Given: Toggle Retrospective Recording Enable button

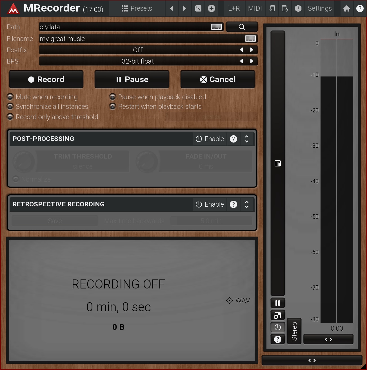Looking at the screenshot, I should tap(210, 204).
